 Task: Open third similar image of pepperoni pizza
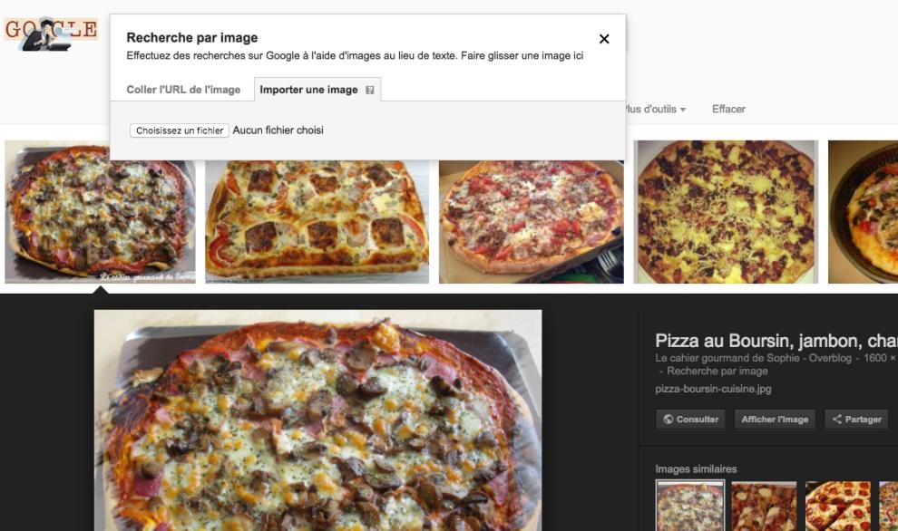[x=838, y=507]
